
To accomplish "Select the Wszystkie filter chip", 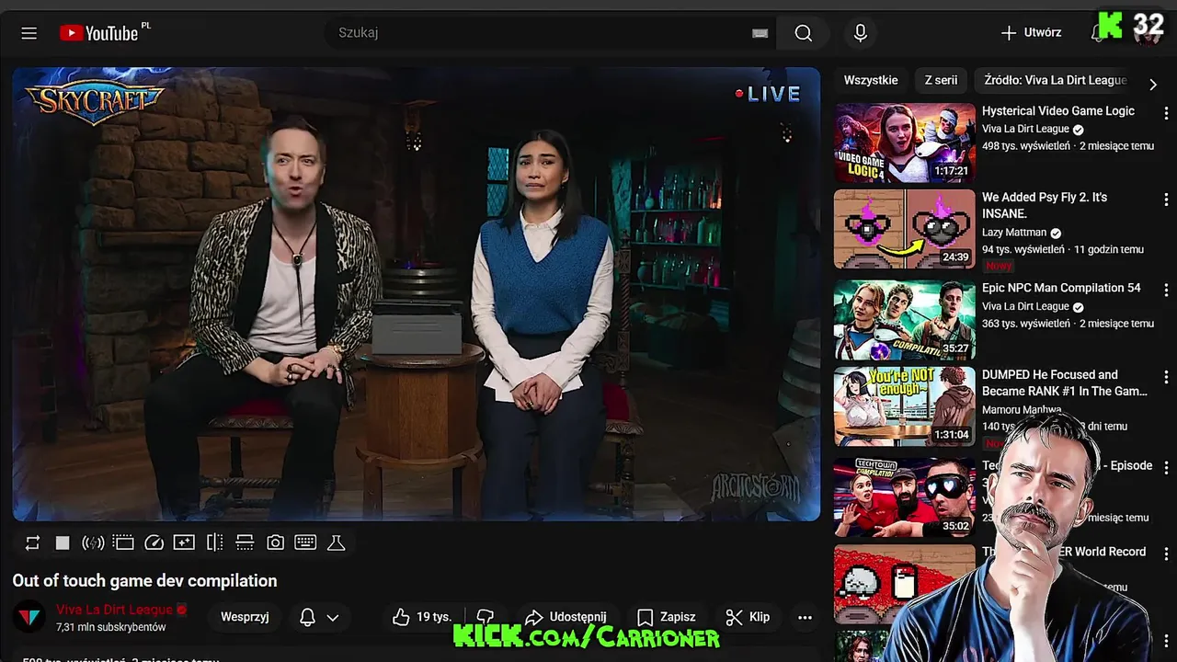I will click(x=871, y=81).
